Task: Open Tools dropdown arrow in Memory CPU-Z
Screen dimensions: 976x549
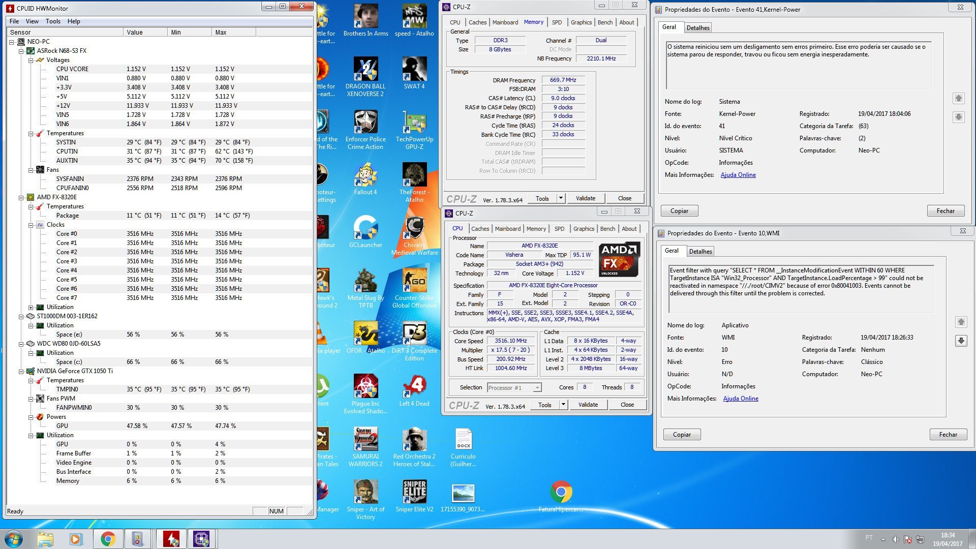Action: (x=561, y=198)
